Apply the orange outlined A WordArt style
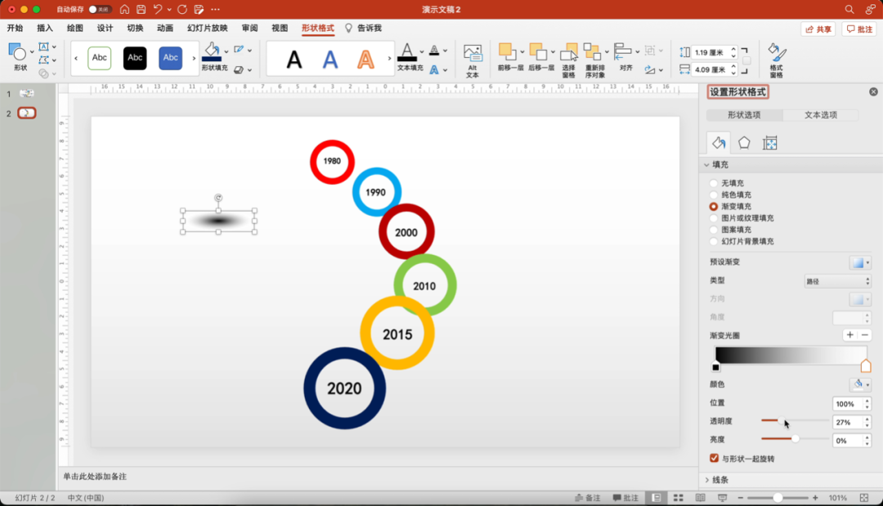 point(365,59)
